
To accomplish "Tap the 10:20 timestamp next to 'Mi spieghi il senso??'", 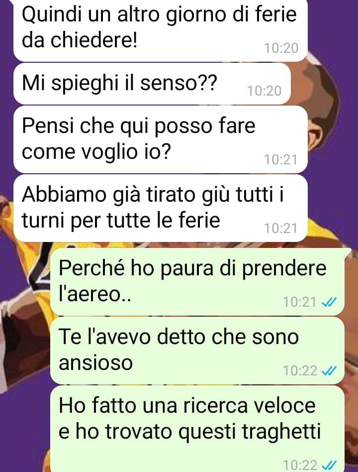I will [x=264, y=91].
